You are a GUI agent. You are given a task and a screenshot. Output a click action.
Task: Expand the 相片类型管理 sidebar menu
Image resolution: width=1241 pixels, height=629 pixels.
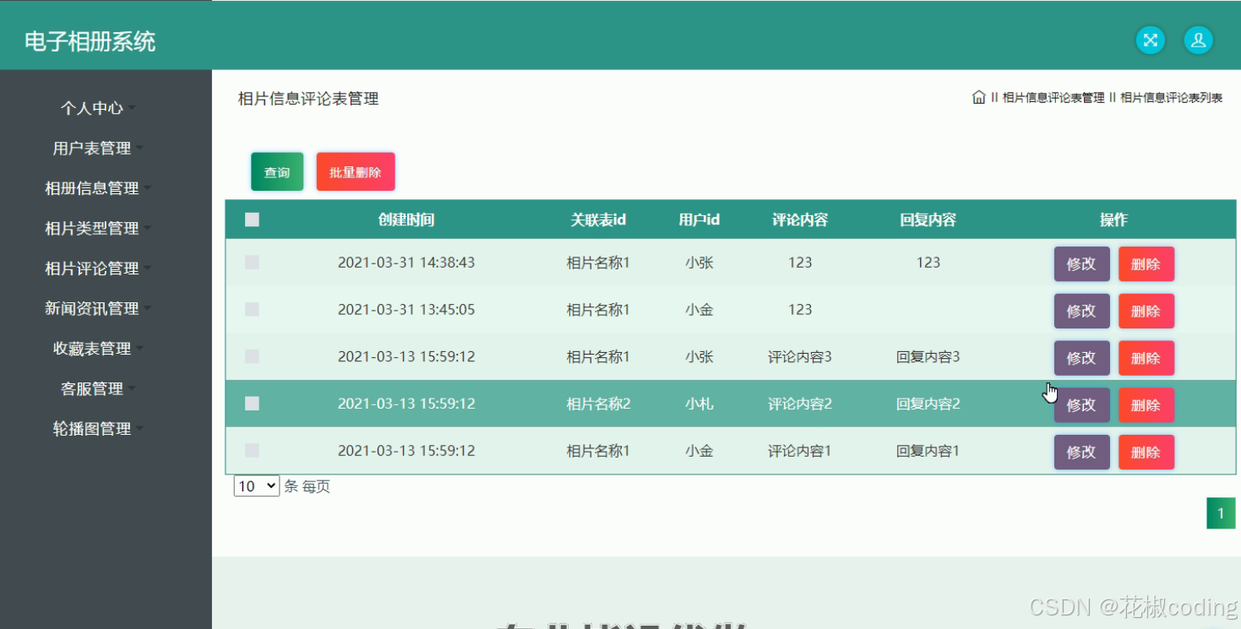pyautogui.click(x=97, y=228)
